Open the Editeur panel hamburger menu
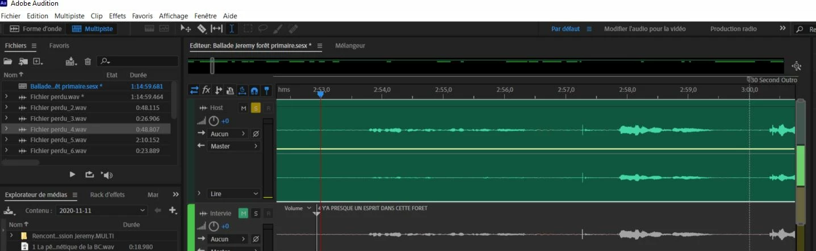The width and height of the screenshot is (816, 251). pos(320,46)
